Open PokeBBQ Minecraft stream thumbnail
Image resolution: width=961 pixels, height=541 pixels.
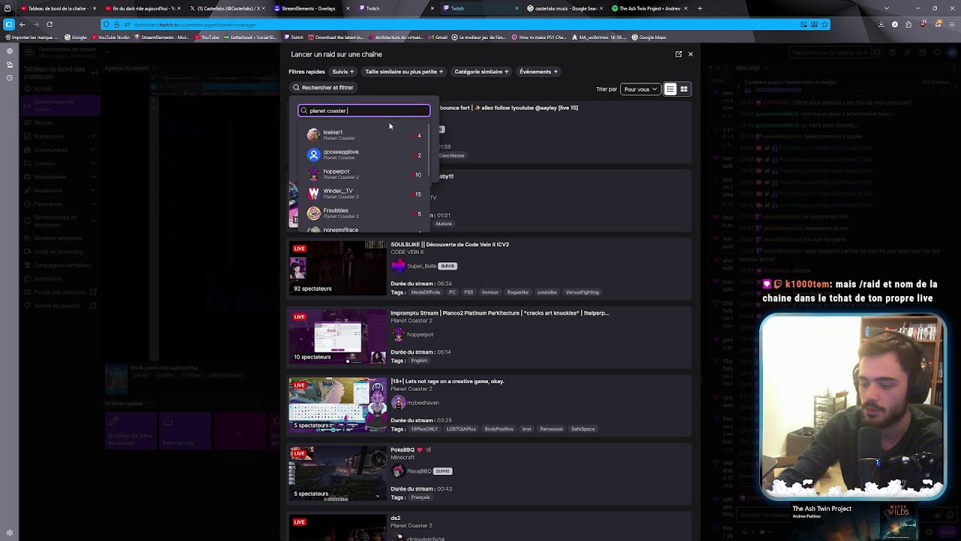(337, 473)
